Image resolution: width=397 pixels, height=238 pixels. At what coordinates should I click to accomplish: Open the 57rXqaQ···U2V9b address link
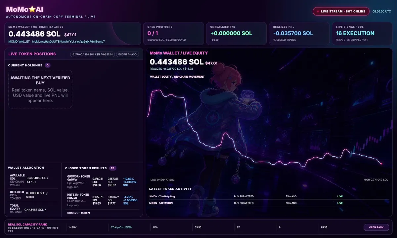(x=121, y=227)
